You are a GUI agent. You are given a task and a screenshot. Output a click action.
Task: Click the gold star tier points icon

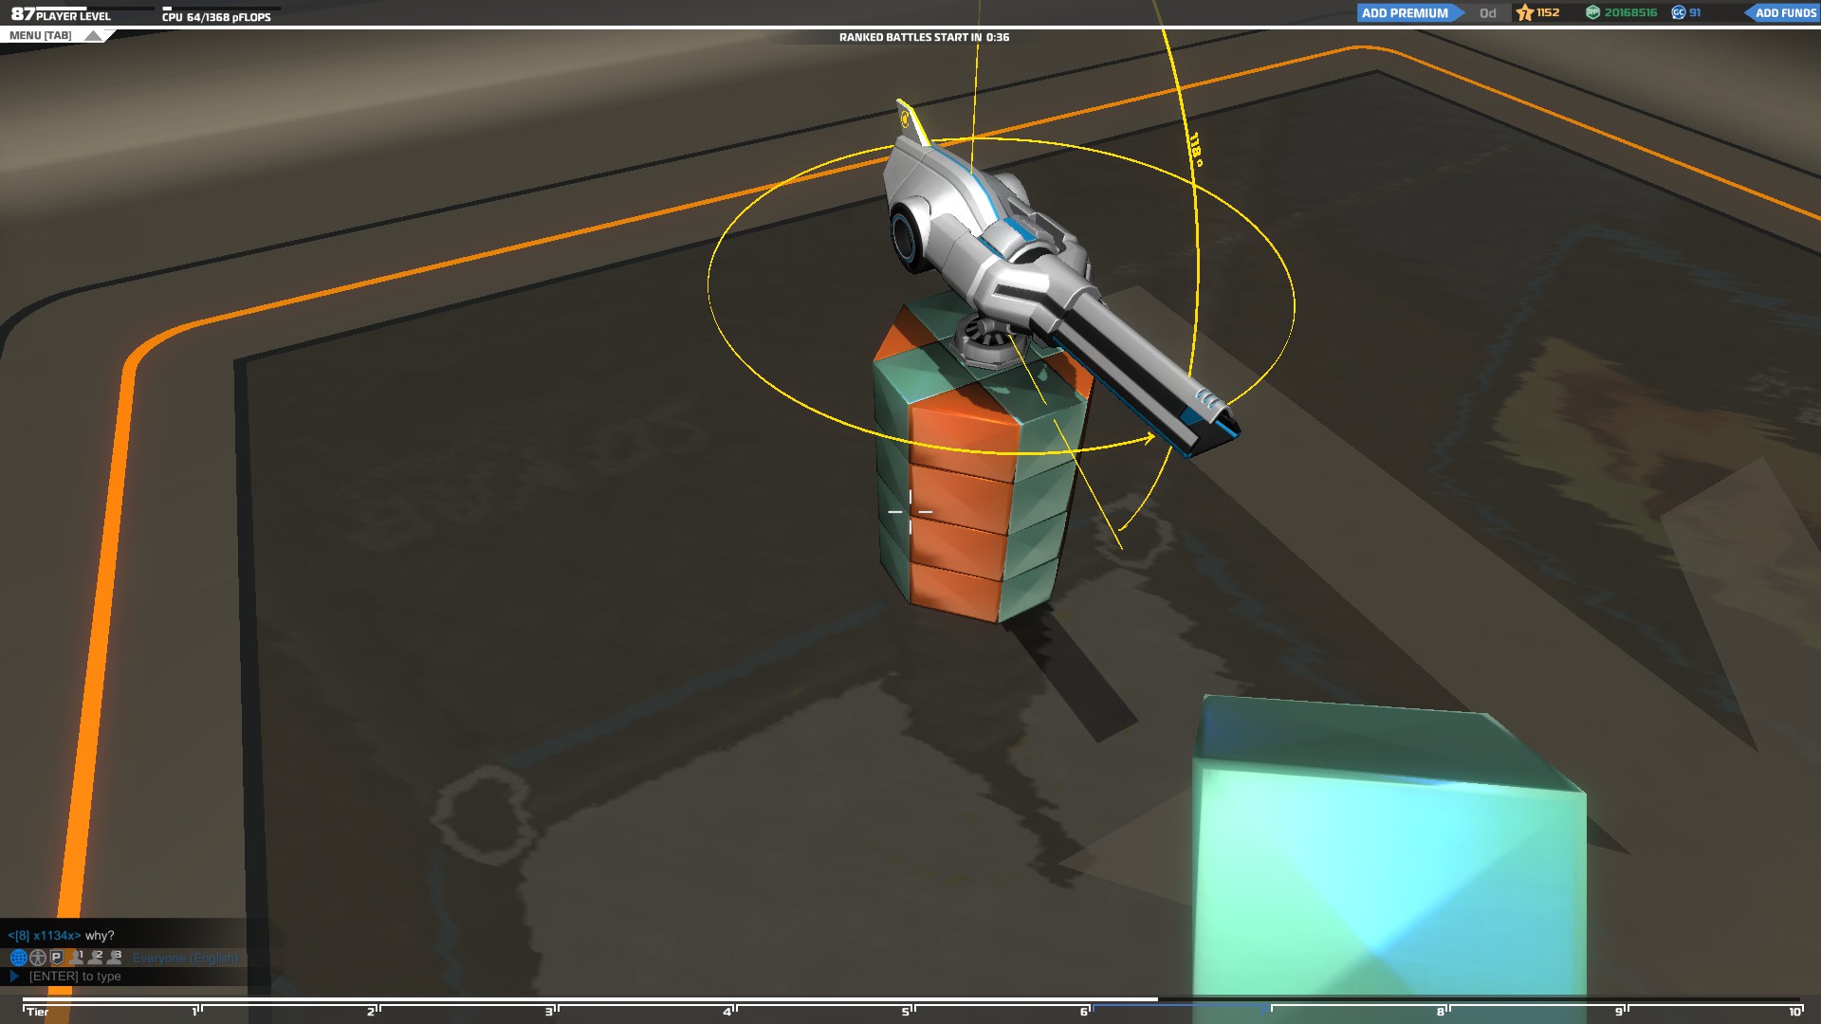(1524, 12)
